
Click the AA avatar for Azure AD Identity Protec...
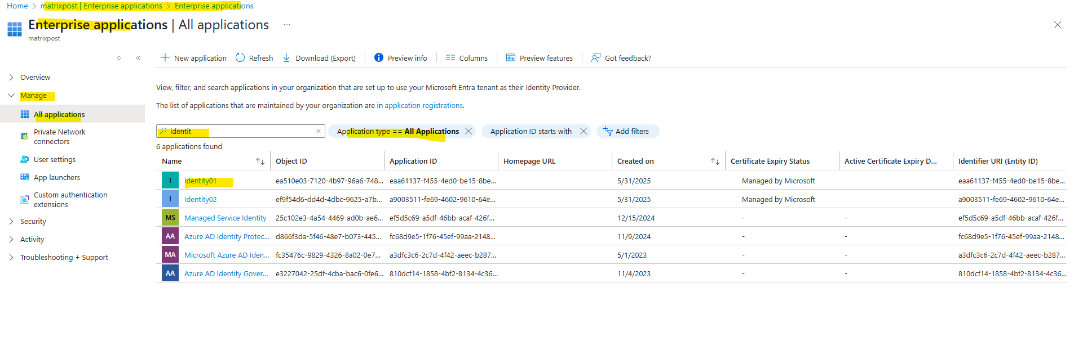coord(170,236)
